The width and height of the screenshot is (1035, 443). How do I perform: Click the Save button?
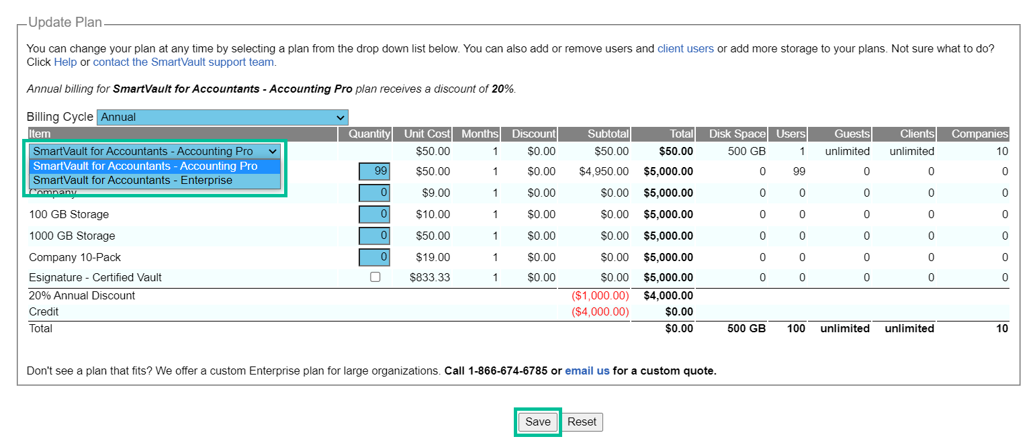[x=537, y=422]
